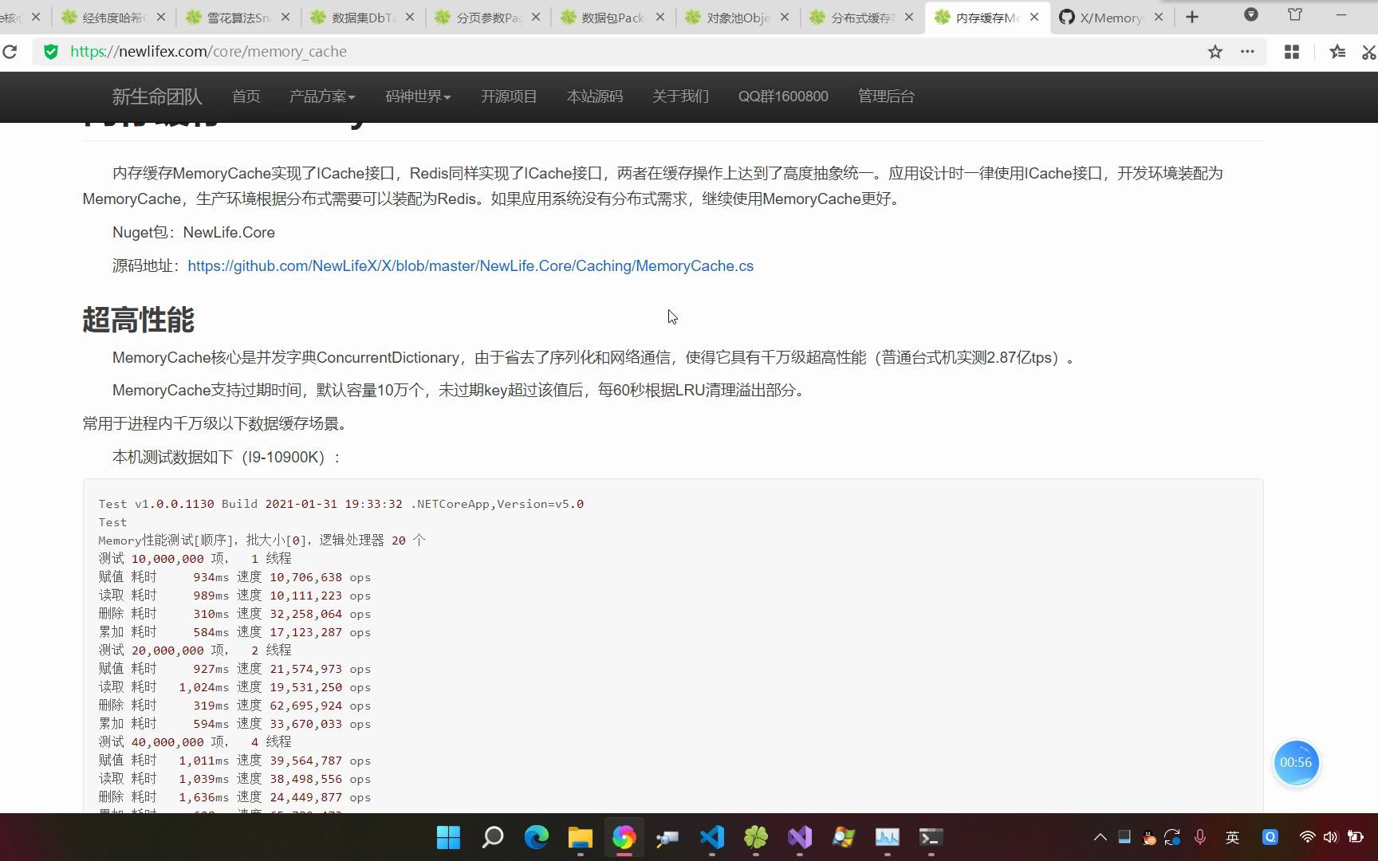
Task: Click the sync refresh tray icon
Action: pyautogui.click(x=1172, y=837)
